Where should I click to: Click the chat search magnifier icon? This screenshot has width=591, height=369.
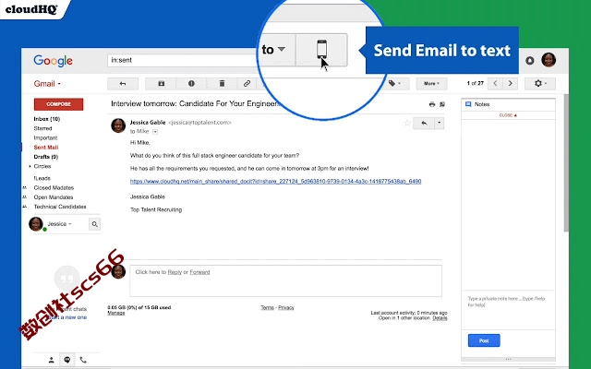[94, 224]
